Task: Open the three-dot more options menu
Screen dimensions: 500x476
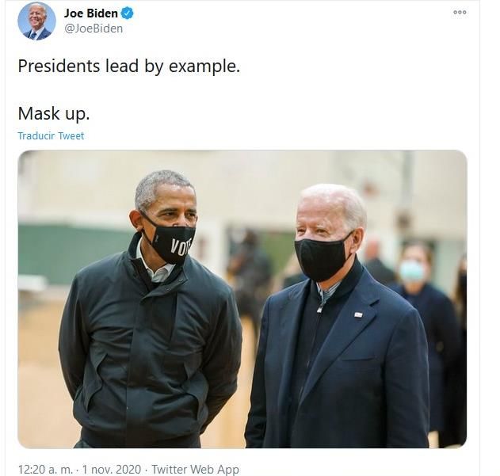Action: tap(460, 13)
